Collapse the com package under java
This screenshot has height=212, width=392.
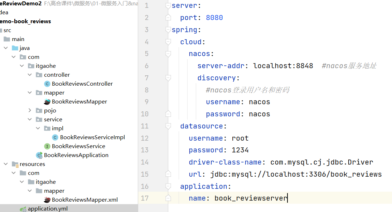click(14, 57)
